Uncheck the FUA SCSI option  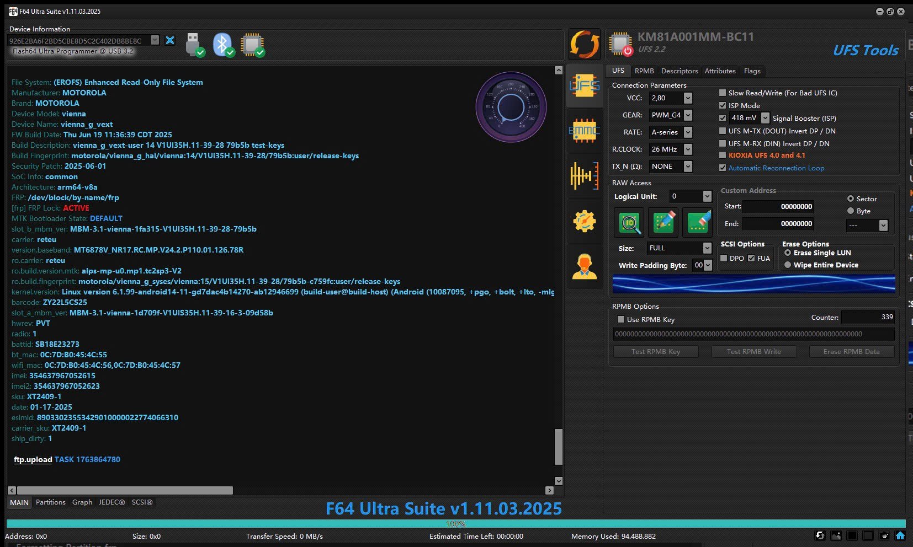[x=751, y=258]
